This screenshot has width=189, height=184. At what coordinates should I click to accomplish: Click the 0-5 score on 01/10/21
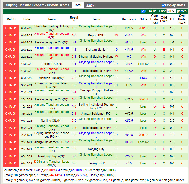74,163
